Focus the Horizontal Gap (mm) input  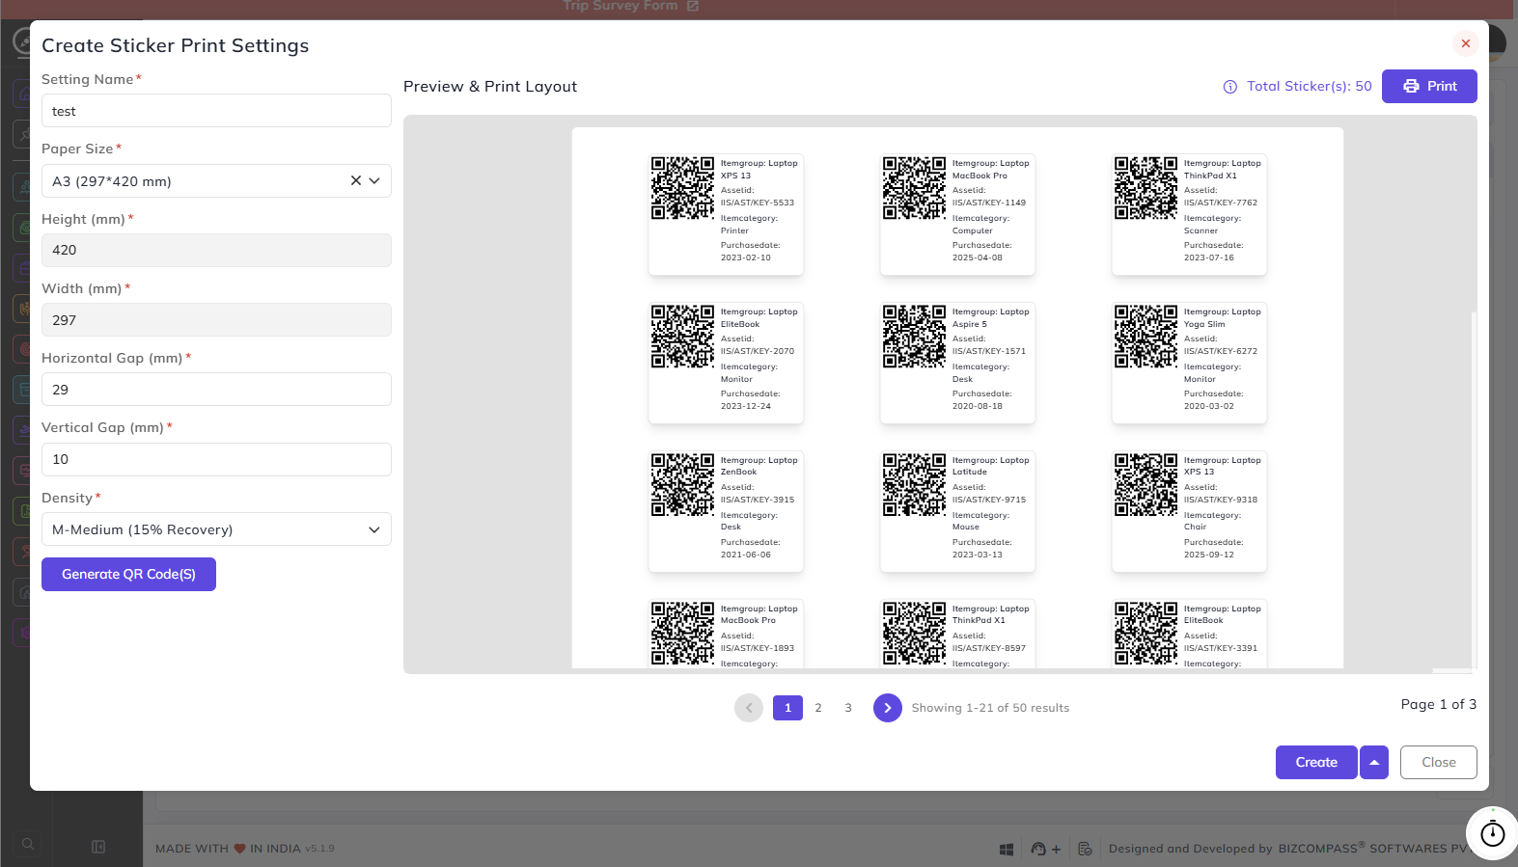tap(216, 390)
